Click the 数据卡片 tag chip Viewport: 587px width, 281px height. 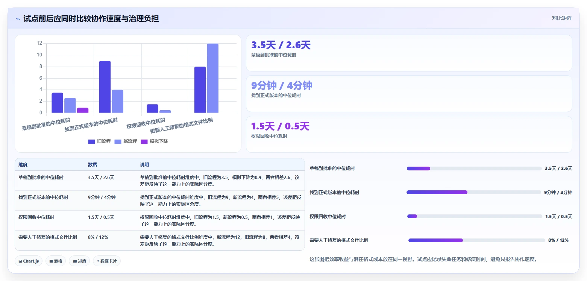107,261
